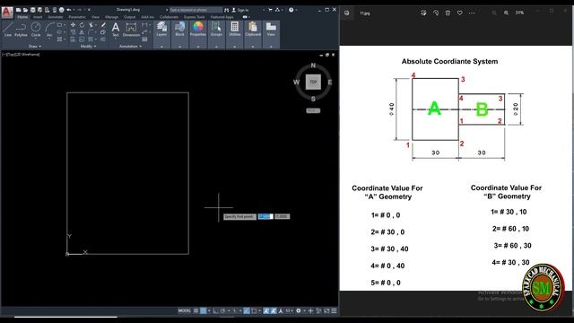
Task: Switch to the Insert ribbon tab
Action: [x=38, y=17]
